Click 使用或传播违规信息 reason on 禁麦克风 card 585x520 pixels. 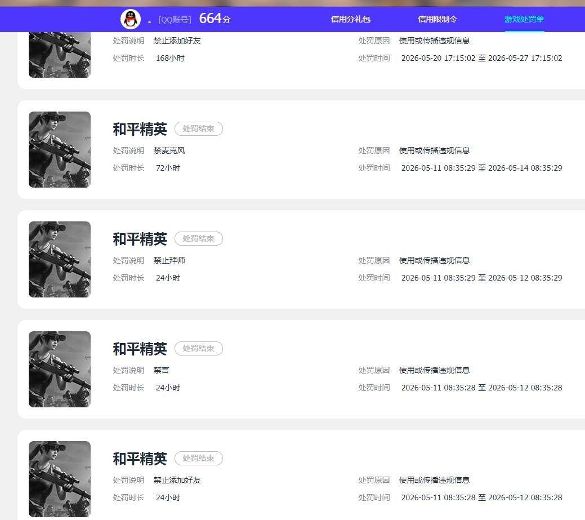tap(434, 150)
